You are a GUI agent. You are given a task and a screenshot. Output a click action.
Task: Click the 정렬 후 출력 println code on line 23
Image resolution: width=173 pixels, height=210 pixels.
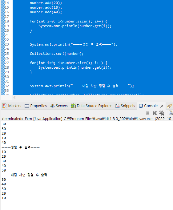(74, 44)
